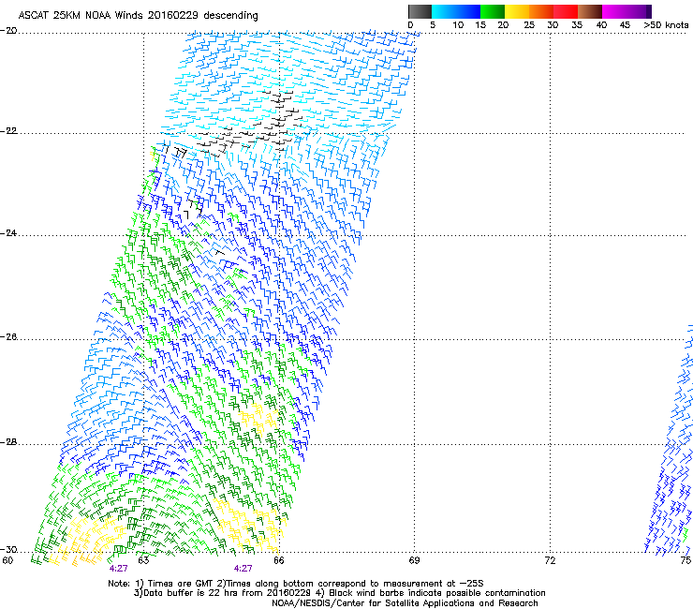The width and height of the screenshot is (693, 609).
Task: Click the gray 0-5 knots legend segment
Action: (420, 11)
